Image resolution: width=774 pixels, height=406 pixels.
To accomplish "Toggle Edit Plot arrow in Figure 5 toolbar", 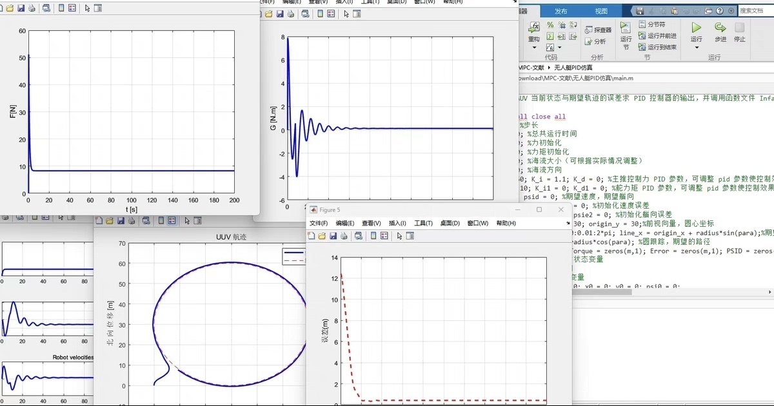I will pyautogui.click(x=399, y=236).
